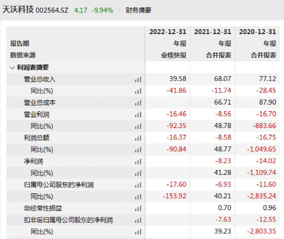Open chart icon for 扣非后归属母公司股东的净利润

138,220
